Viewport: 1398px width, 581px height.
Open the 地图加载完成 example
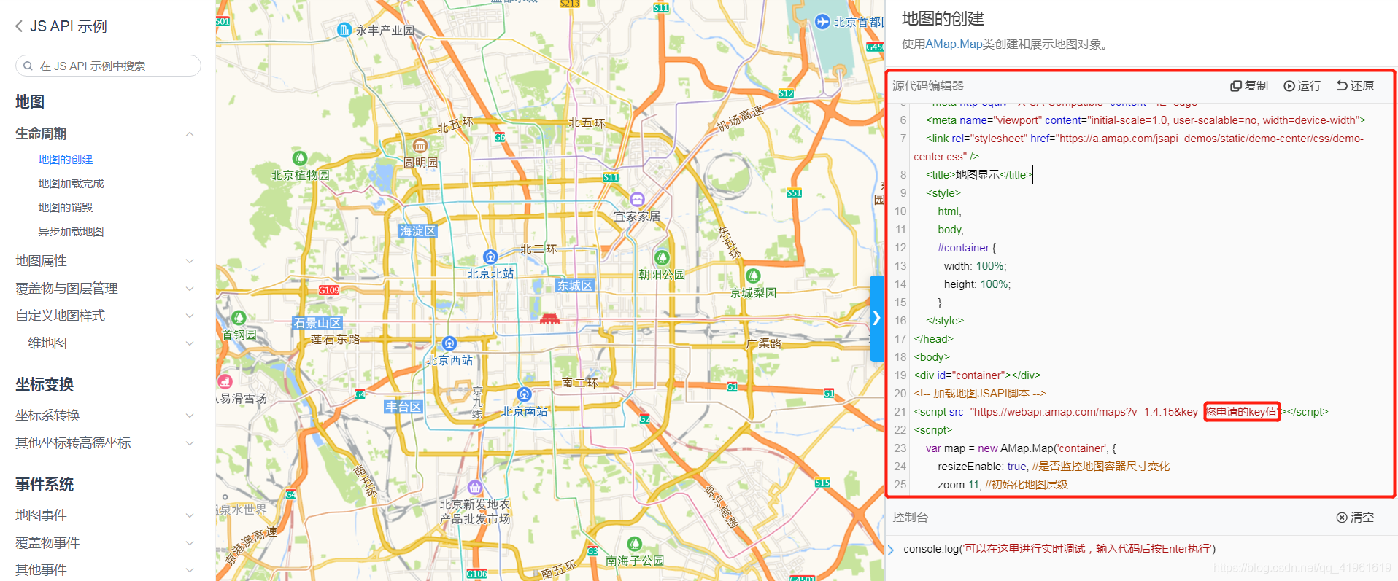(x=71, y=183)
